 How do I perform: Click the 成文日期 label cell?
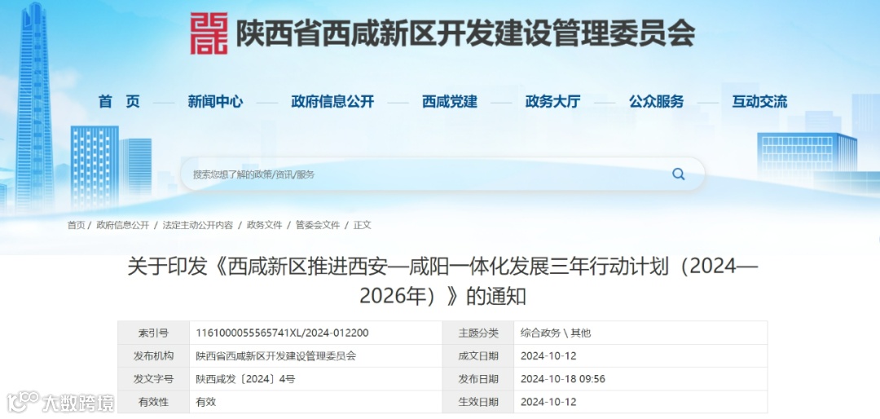[478, 356]
